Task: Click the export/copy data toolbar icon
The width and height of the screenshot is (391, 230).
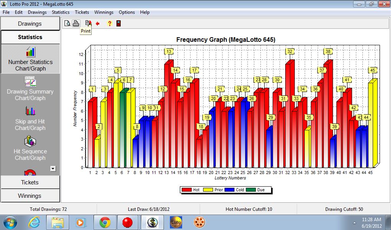Action: click(x=88, y=23)
